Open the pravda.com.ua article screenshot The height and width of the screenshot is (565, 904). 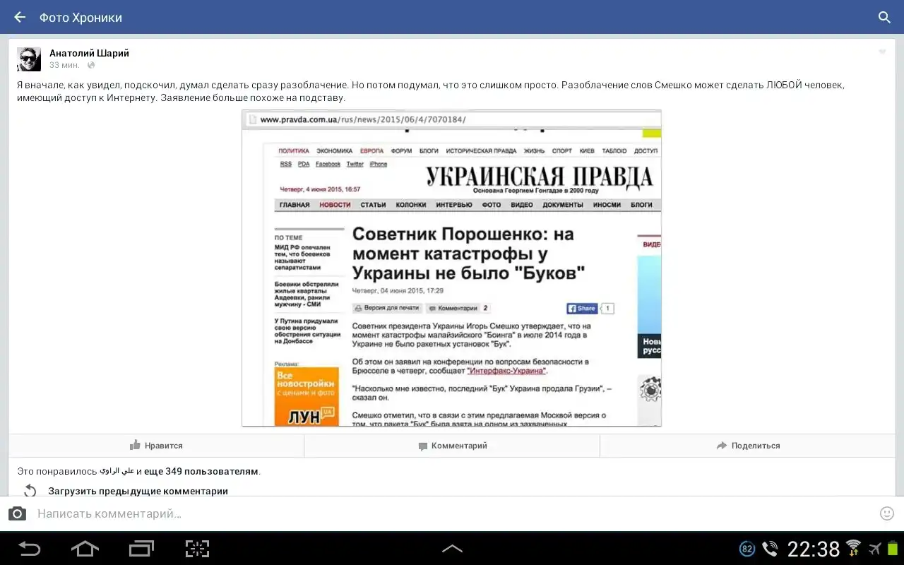451,268
